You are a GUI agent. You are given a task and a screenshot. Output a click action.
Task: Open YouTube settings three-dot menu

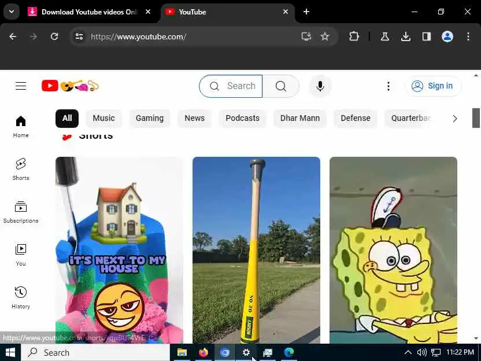[x=388, y=86]
